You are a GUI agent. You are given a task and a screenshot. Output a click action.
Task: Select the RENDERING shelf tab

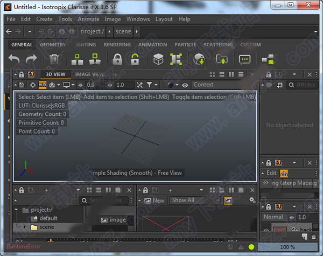pos(117,45)
